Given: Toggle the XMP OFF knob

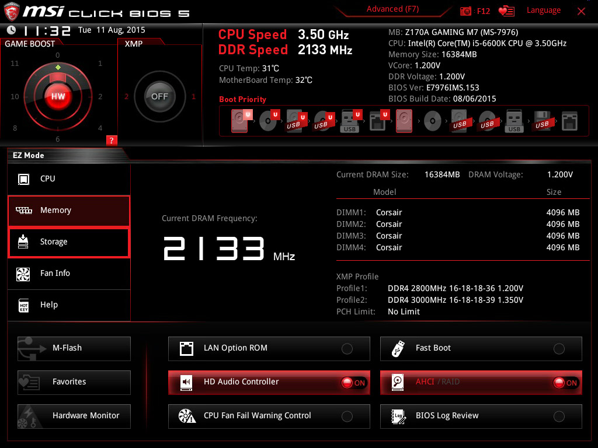Looking at the screenshot, I should 160,96.
